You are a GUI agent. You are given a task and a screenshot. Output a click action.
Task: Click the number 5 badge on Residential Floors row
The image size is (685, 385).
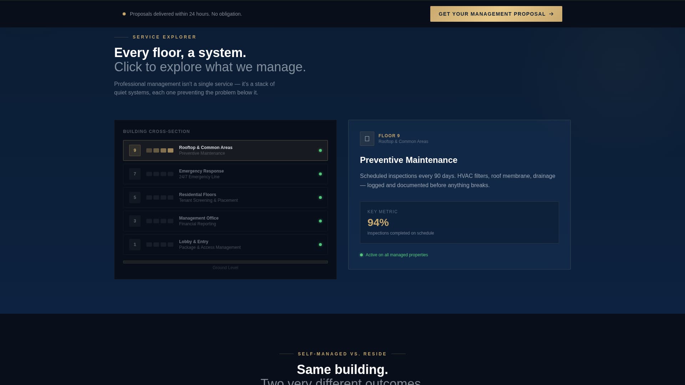pyautogui.click(x=135, y=197)
